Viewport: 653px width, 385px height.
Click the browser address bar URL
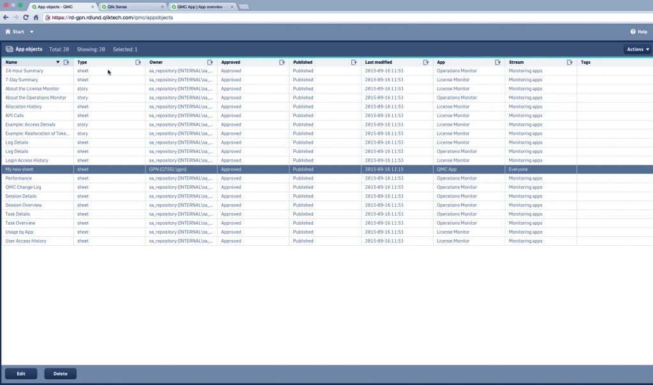click(x=112, y=17)
